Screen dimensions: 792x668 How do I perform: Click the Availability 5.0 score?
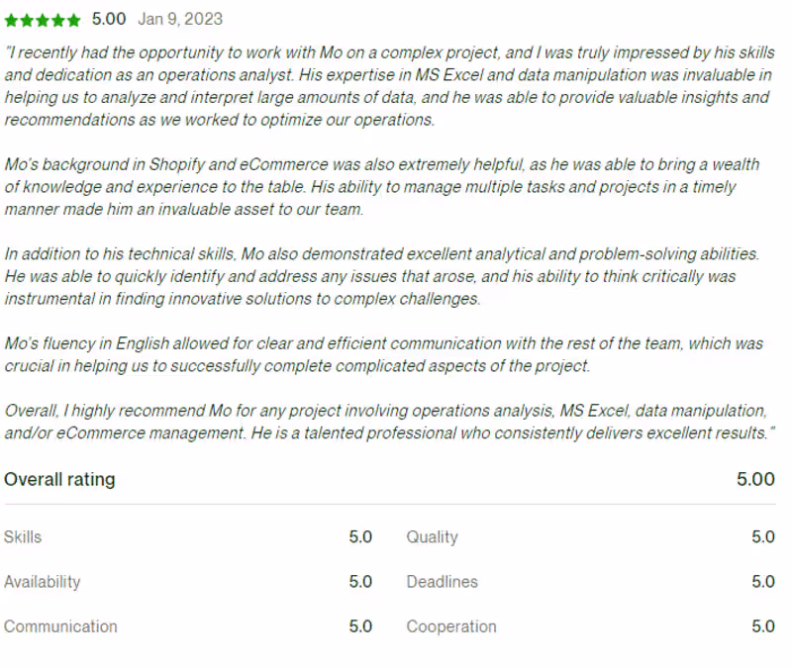pos(360,582)
